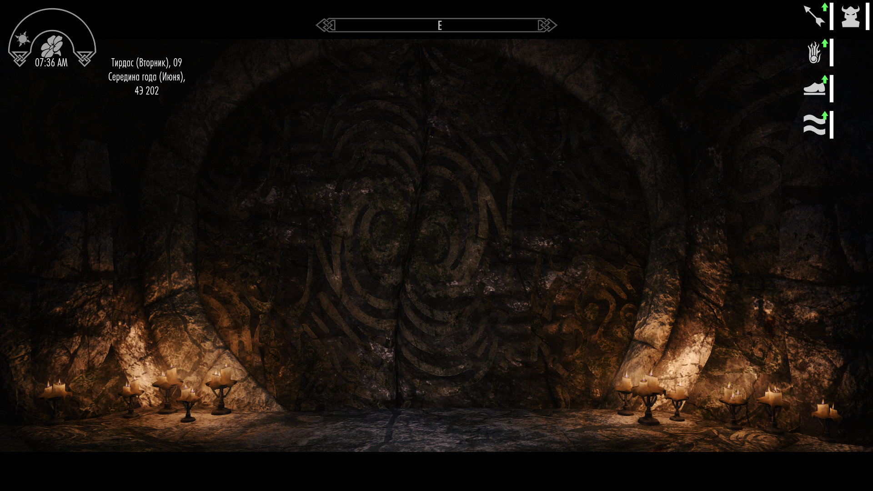Click the magic hand effect icon
This screenshot has width=873, height=491.
point(815,52)
